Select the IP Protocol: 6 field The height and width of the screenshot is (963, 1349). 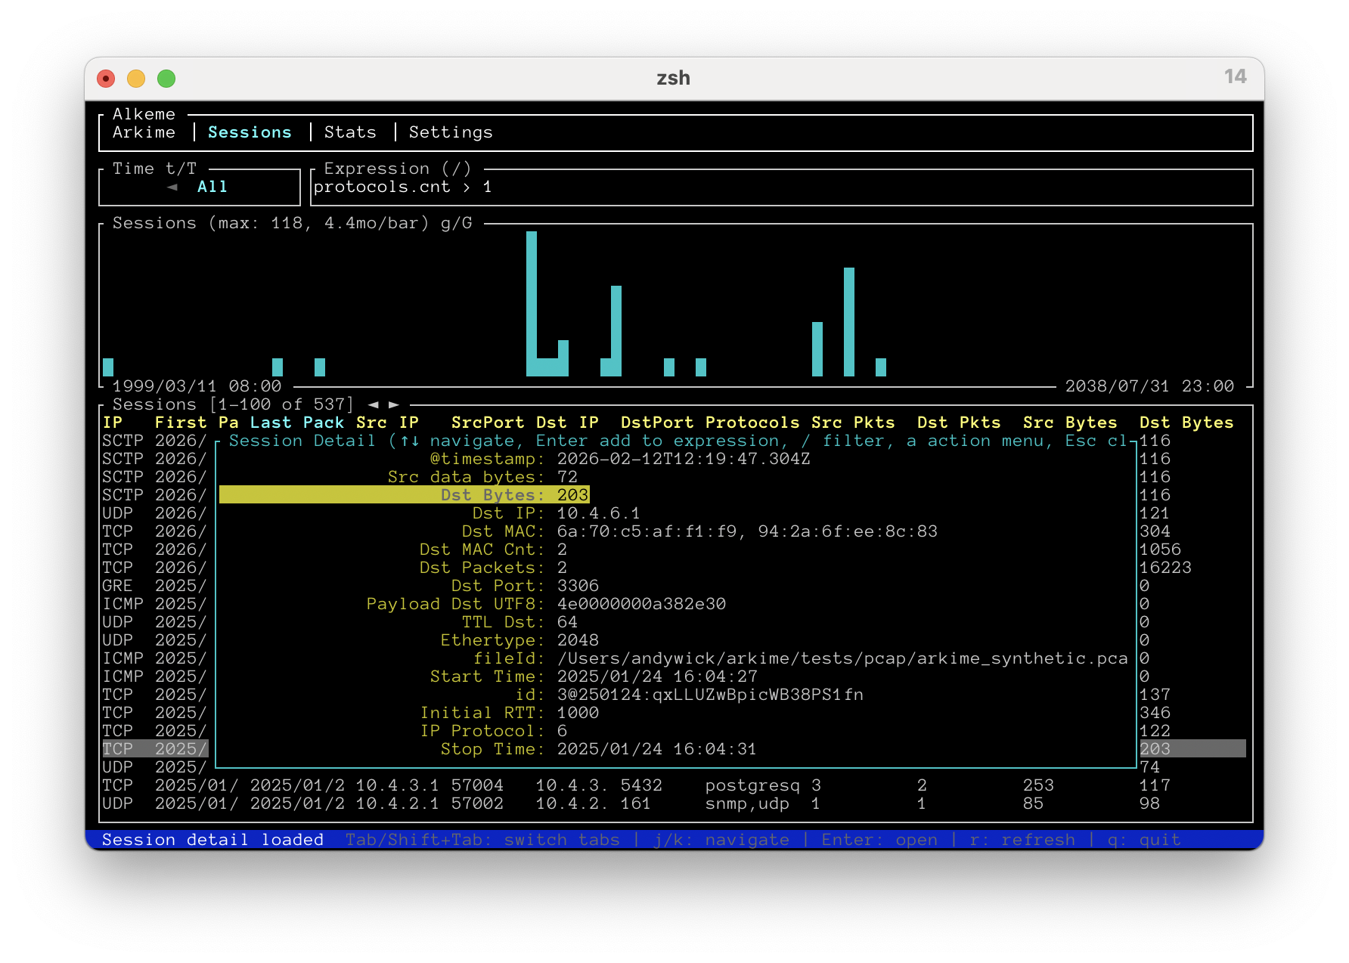(493, 731)
